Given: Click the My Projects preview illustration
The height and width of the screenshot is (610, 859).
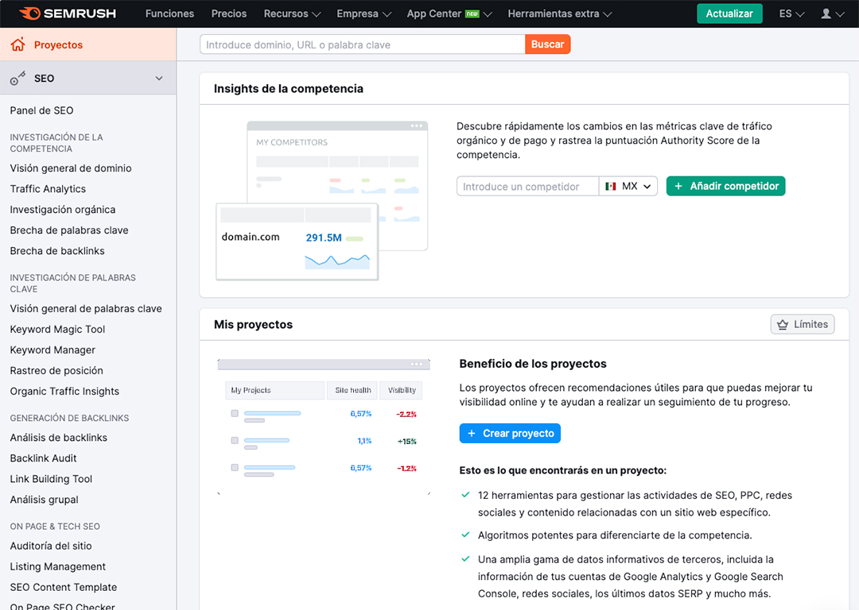Looking at the screenshot, I should coord(324,427).
